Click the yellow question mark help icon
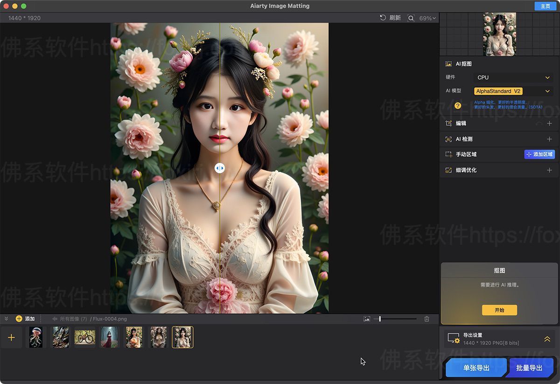The width and height of the screenshot is (560, 384). pyautogui.click(x=458, y=105)
